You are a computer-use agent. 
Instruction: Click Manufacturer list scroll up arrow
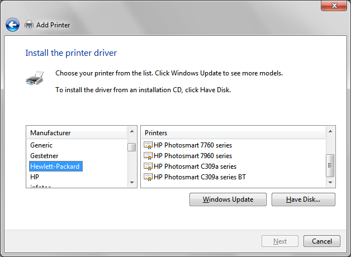tap(132, 131)
